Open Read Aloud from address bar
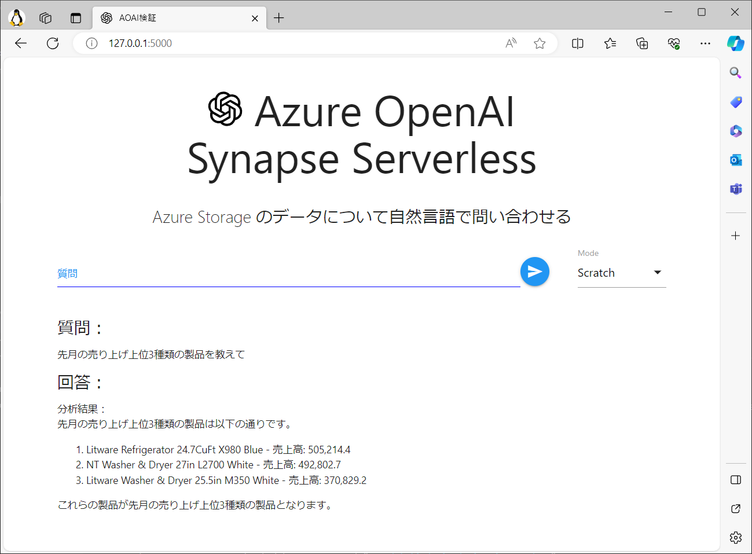The image size is (752, 554). [511, 43]
